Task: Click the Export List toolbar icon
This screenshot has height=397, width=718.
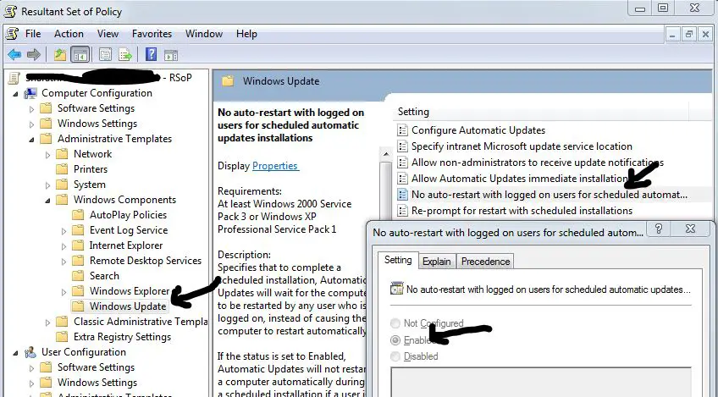Action: [125, 55]
